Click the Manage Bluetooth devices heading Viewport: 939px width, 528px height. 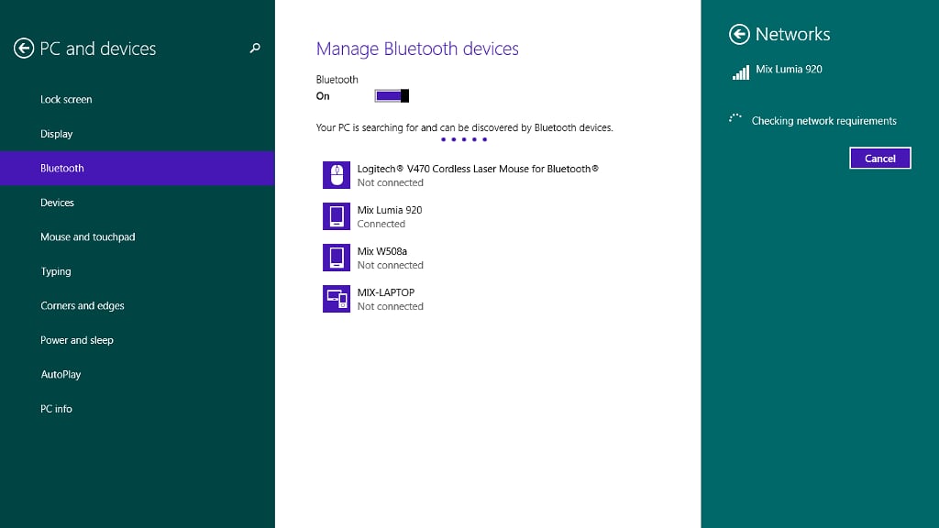pyautogui.click(x=417, y=49)
